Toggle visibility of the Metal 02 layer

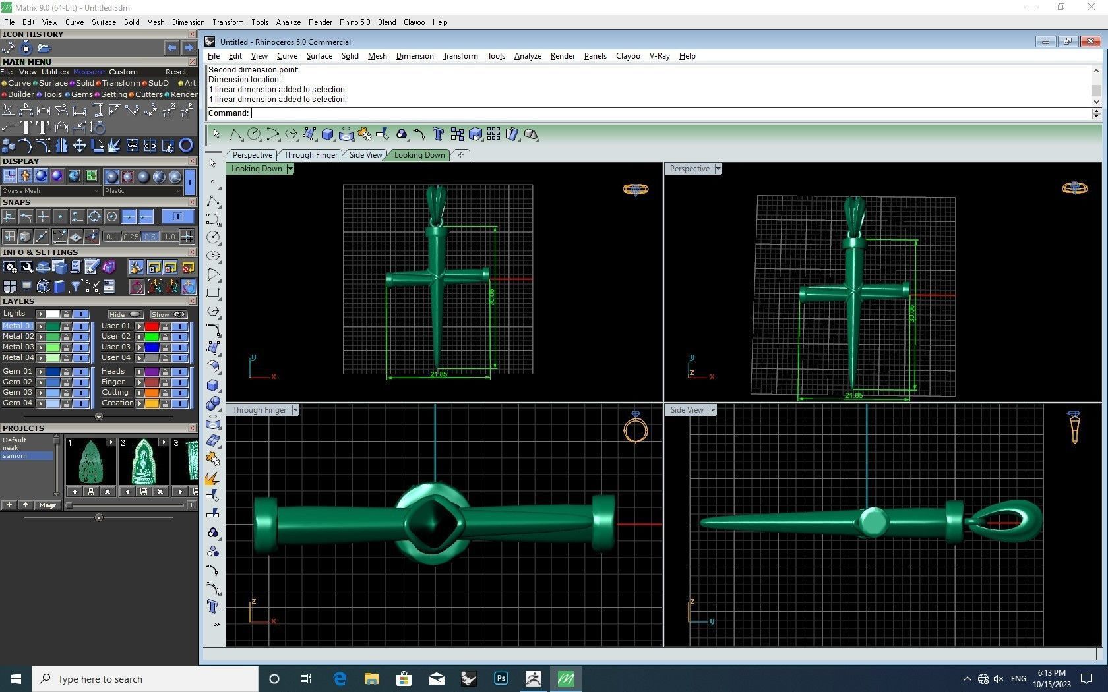coord(82,337)
